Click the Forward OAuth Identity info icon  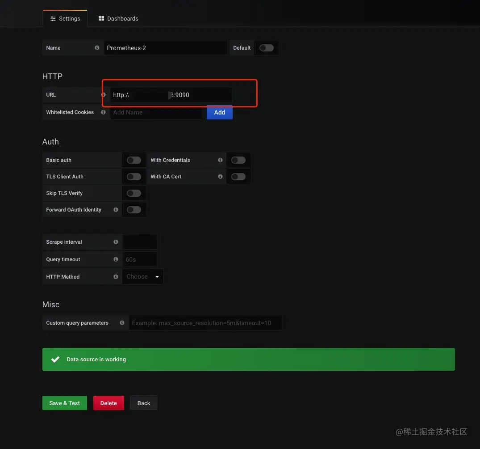click(x=116, y=210)
